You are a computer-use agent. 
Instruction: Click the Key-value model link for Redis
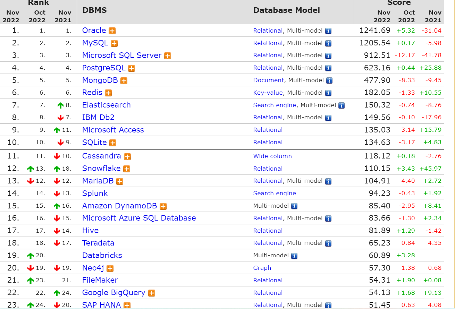[268, 93]
